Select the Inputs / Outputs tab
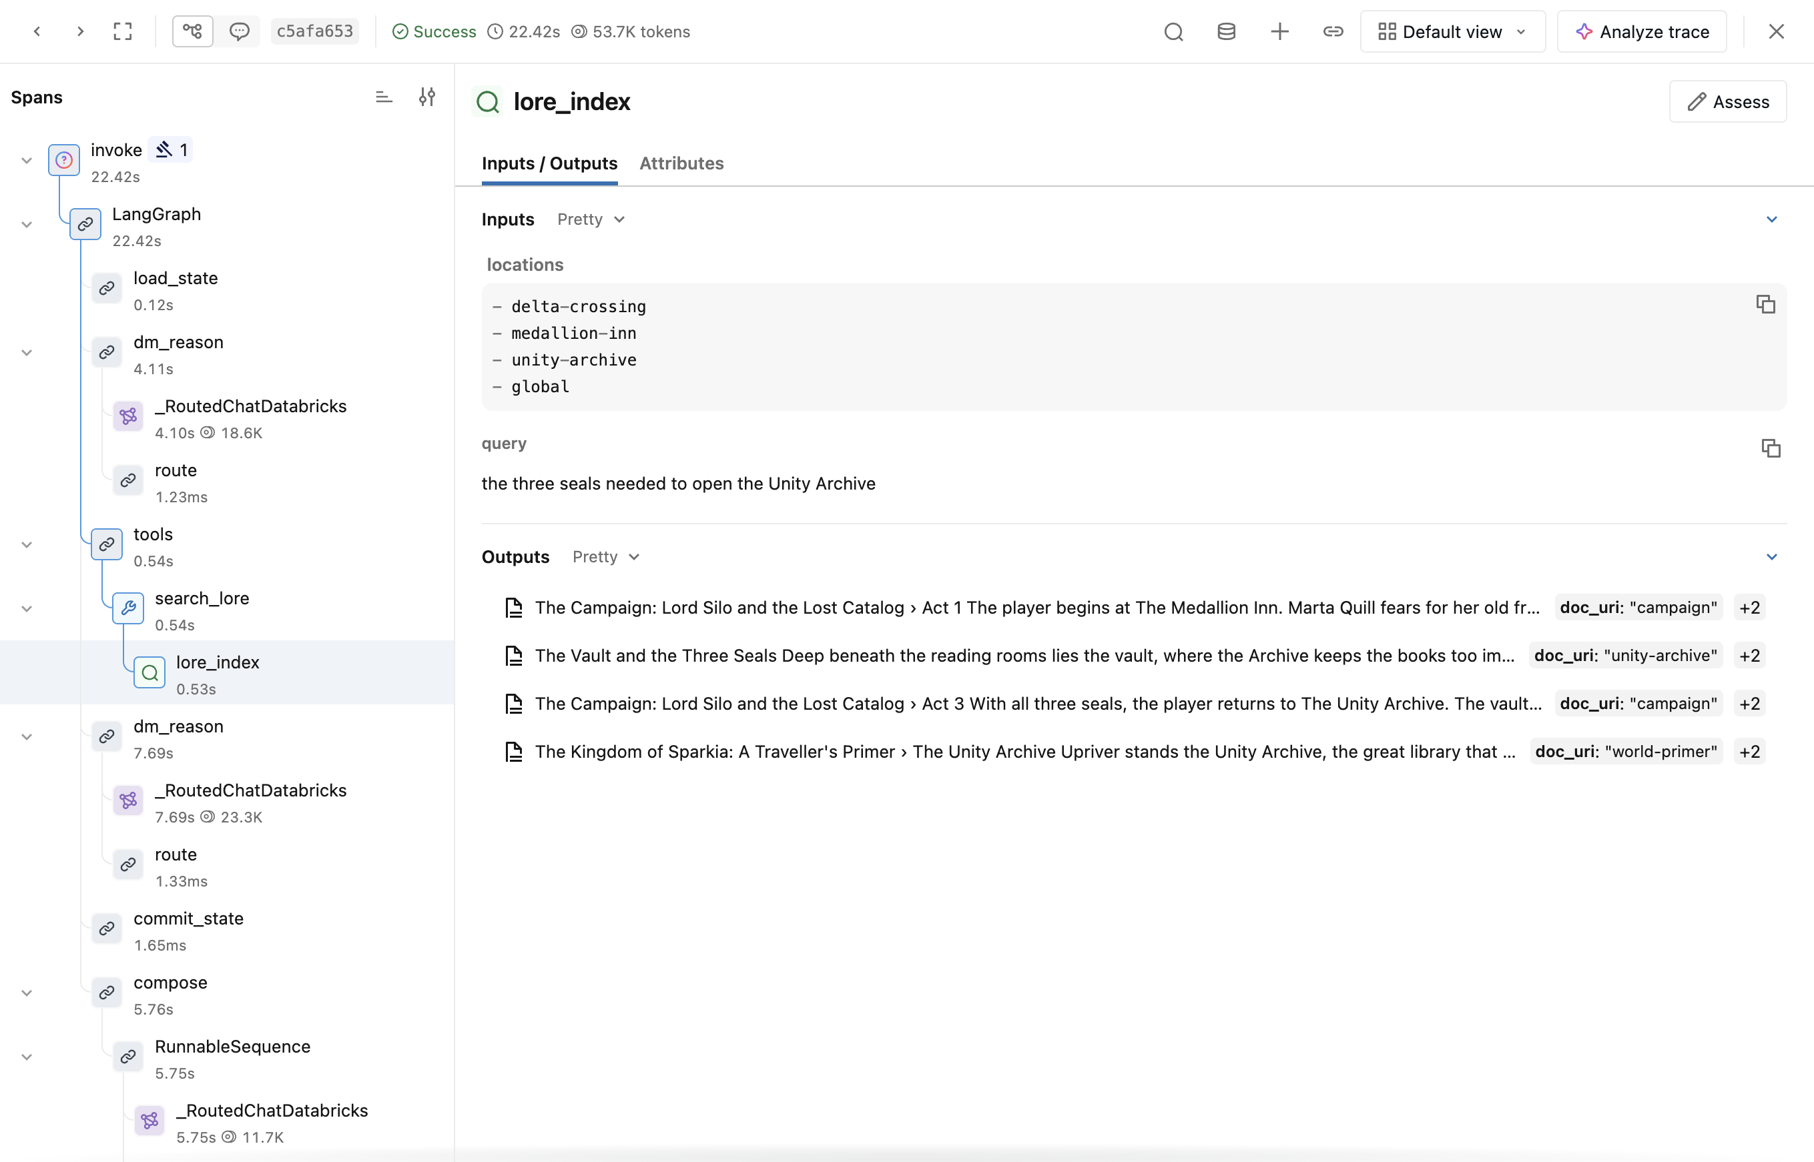This screenshot has height=1162, width=1814. click(x=549, y=163)
